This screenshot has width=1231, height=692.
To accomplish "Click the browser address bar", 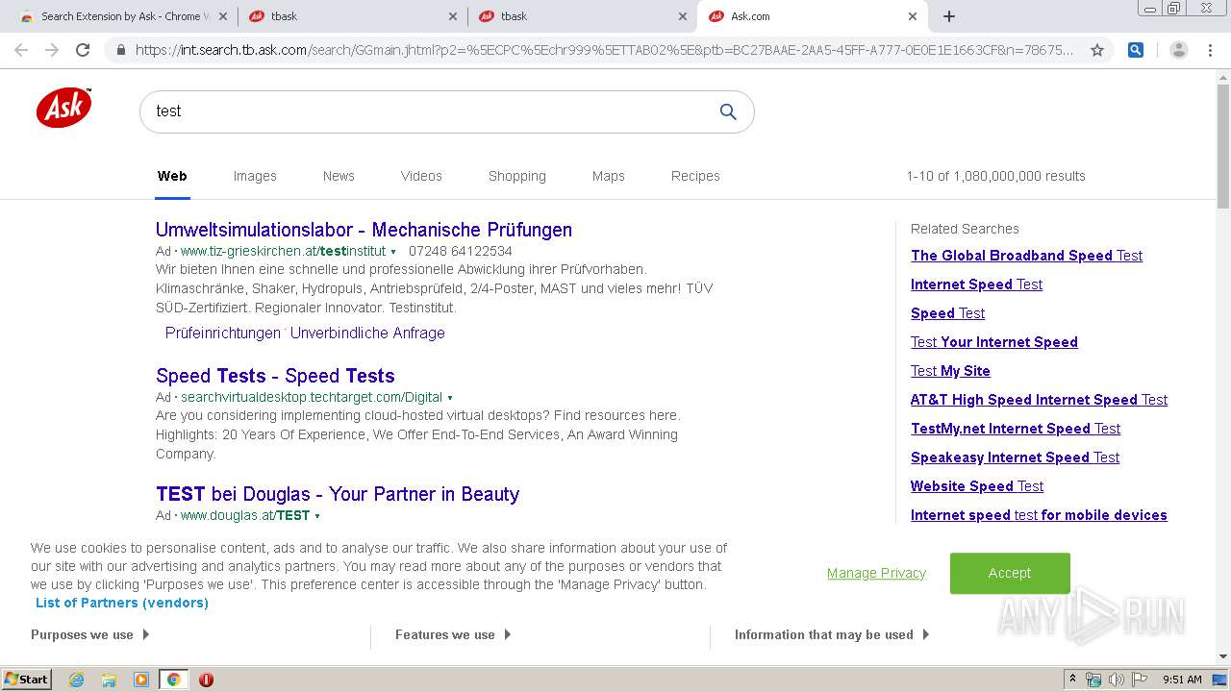I will click(x=604, y=50).
